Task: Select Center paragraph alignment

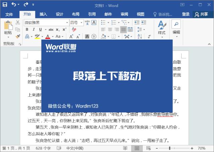Action: 110,29
